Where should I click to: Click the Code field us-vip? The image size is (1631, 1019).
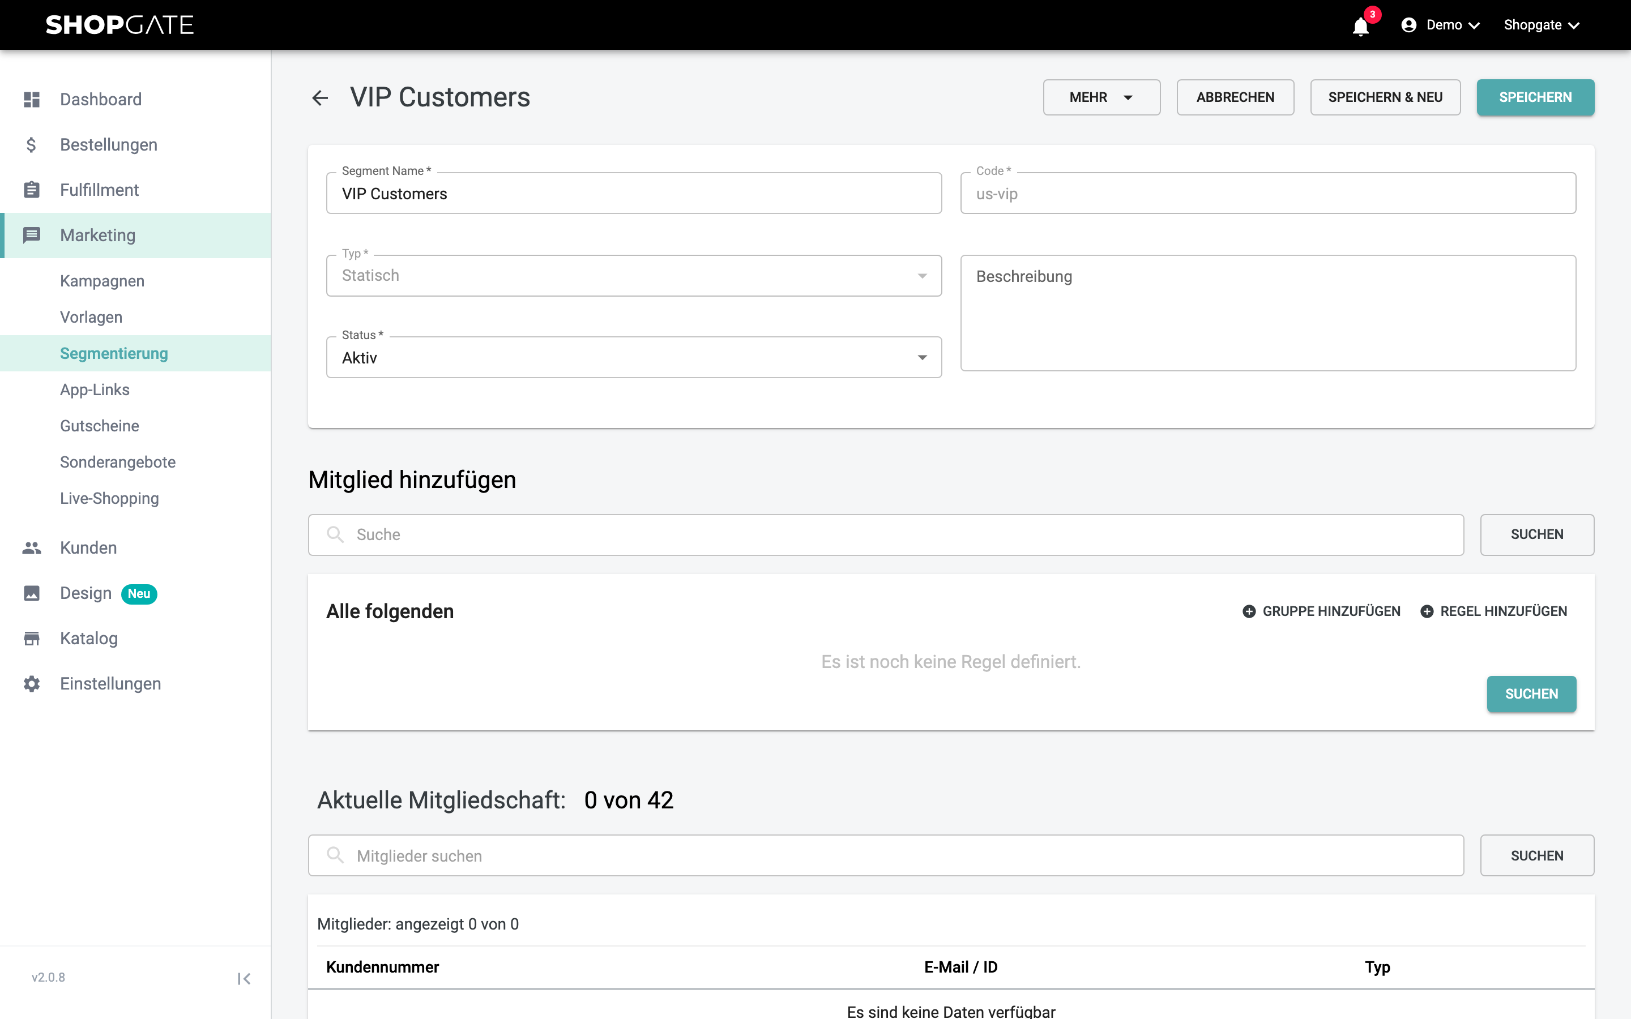point(1268,194)
